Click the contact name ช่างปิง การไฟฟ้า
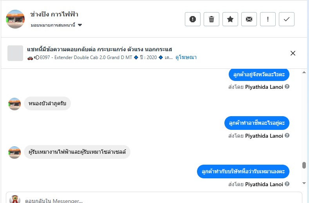Viewport: 309px width, 203px height. click(x=54, y=14)
